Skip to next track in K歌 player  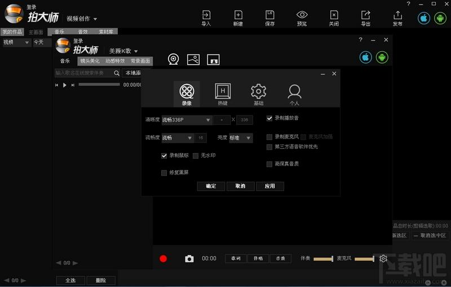[x=73, y=85]
